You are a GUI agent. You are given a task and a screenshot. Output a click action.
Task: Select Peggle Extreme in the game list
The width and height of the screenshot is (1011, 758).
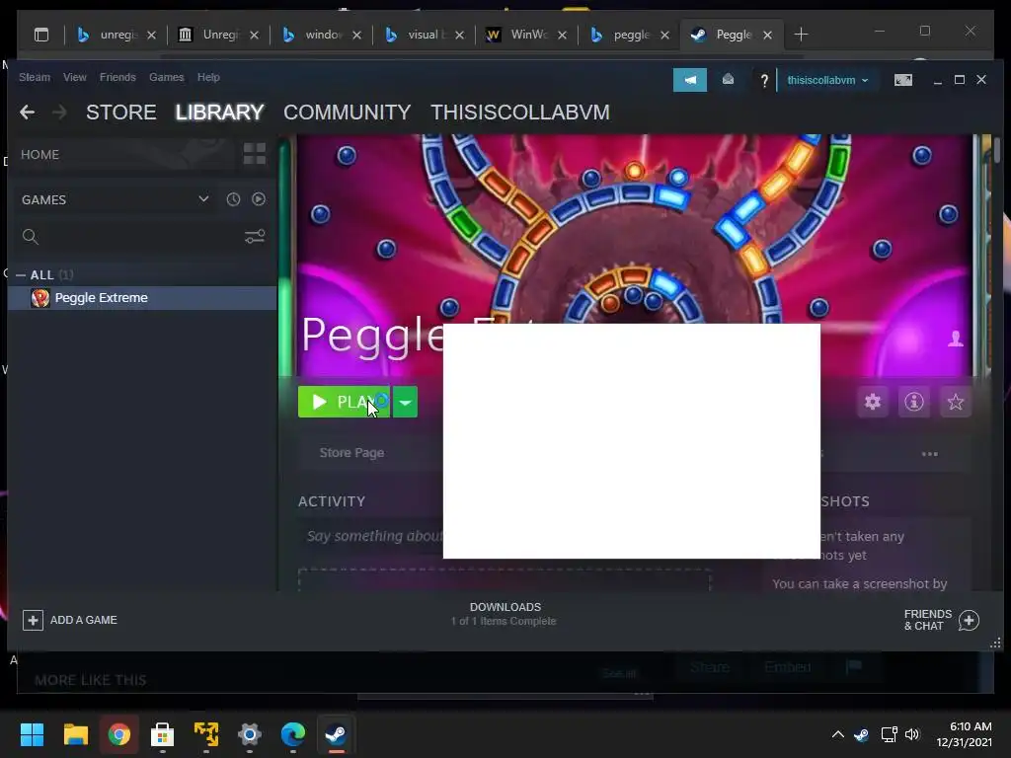(x=142, y=298)
